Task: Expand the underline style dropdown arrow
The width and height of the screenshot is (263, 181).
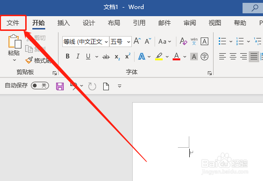Action: tap(97, 57)
